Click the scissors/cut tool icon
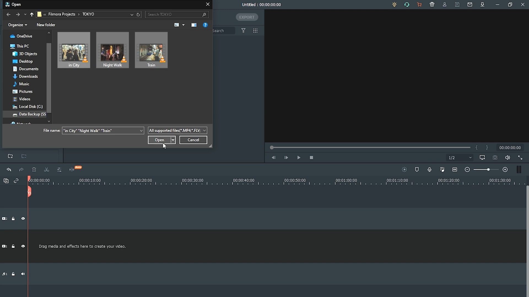529x297 pixels. (47, 169)
